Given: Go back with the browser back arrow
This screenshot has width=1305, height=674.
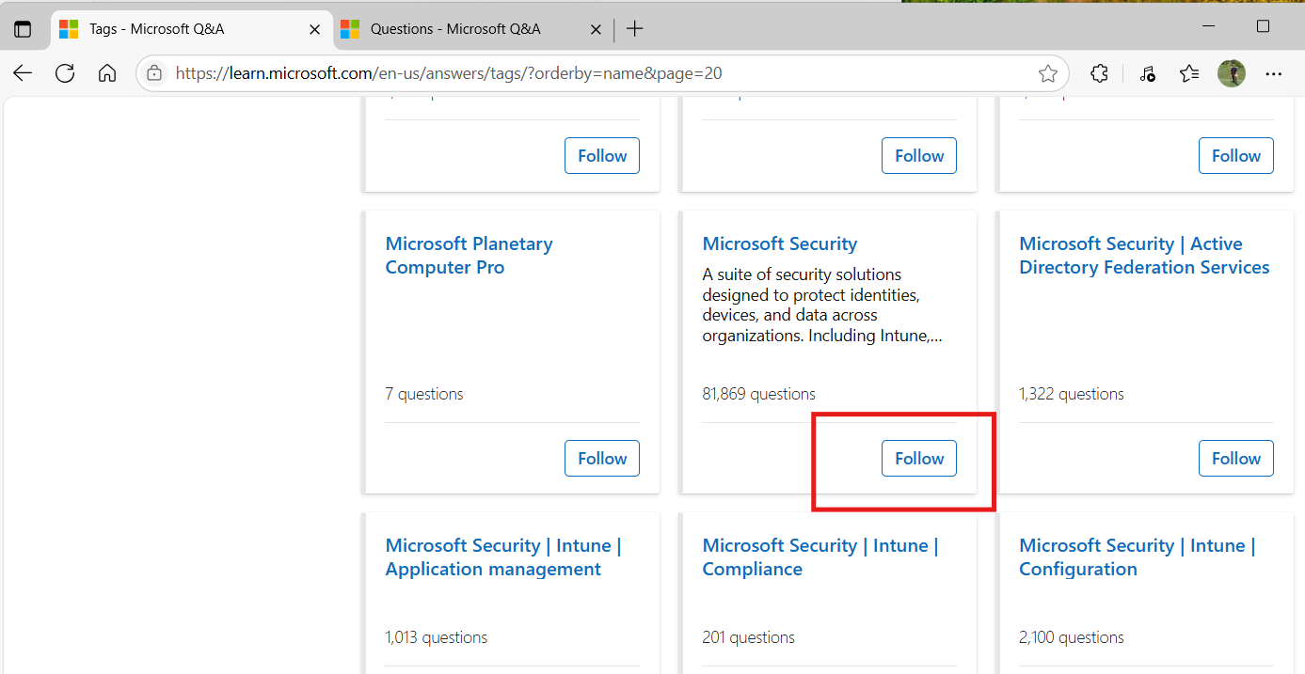Looking at the screenshot, I should pos(23,73).
